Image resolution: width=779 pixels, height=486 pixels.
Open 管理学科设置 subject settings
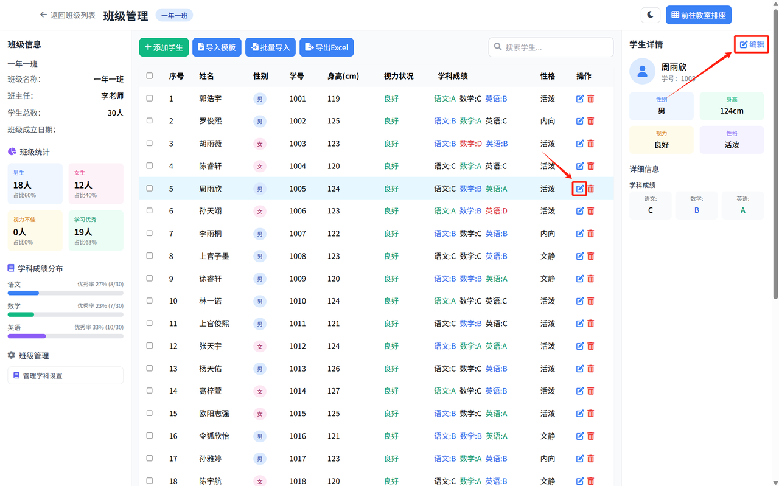click(65, 376)
